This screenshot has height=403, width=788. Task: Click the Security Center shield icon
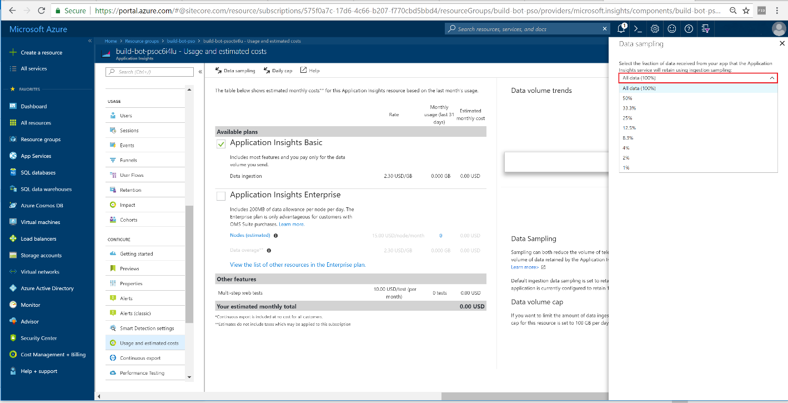[13, 338]
